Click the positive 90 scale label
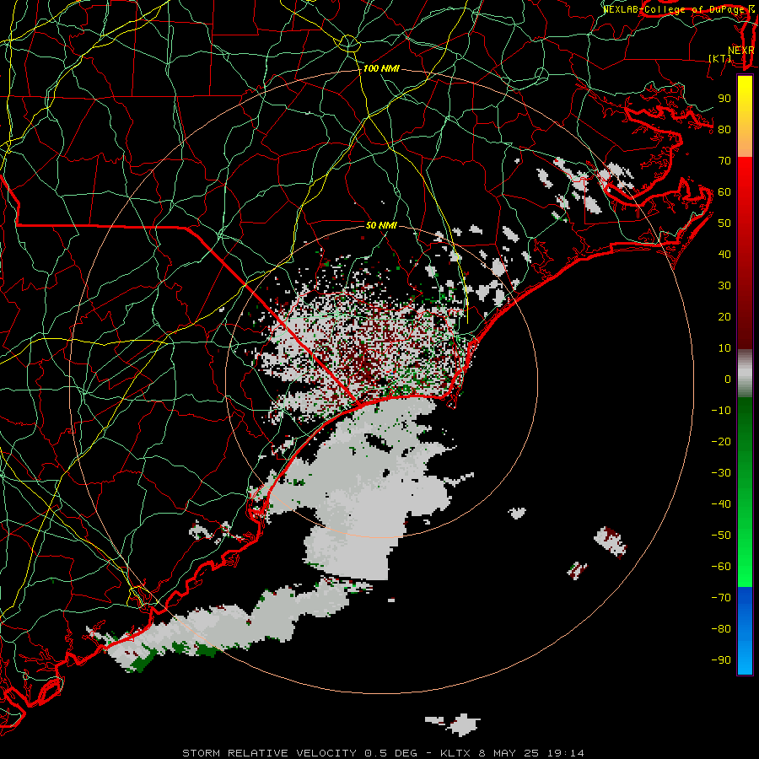759x759 pixels. pyautogui.click(x=724, y=99)
